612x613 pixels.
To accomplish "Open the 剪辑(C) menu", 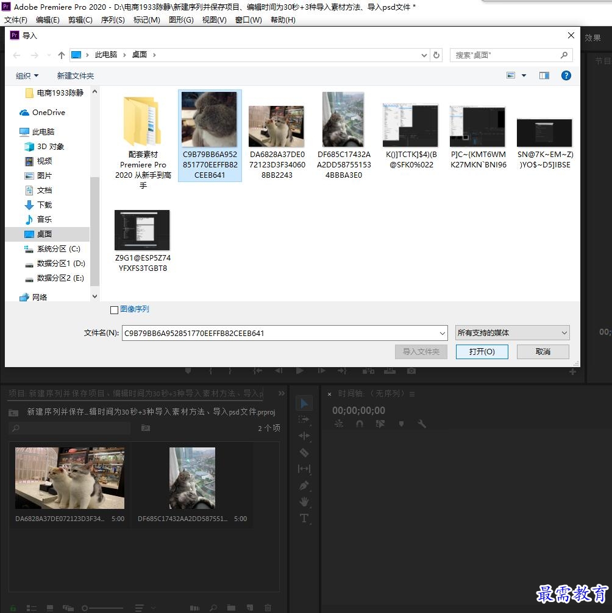I will (80, 20).
